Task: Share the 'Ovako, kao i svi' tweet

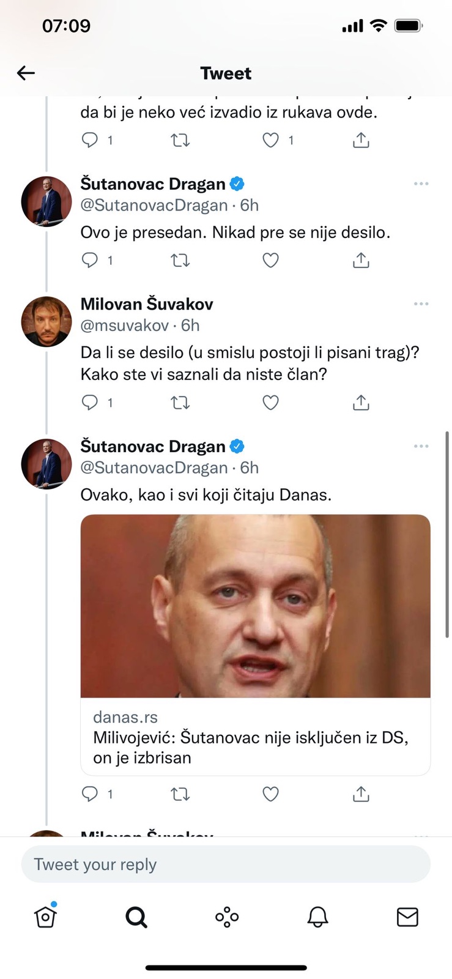Action: click(x=361, y=794)
